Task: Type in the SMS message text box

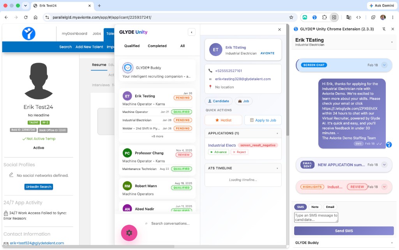Action: 316,217
